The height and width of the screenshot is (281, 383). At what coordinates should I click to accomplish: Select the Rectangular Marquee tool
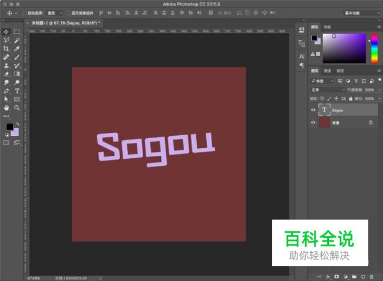pos(17,32)
